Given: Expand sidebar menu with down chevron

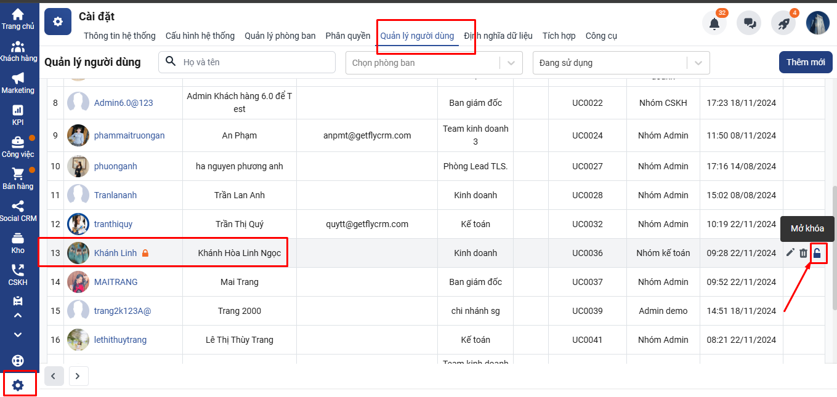Looking at the screenshot, I should click(18, 335).
